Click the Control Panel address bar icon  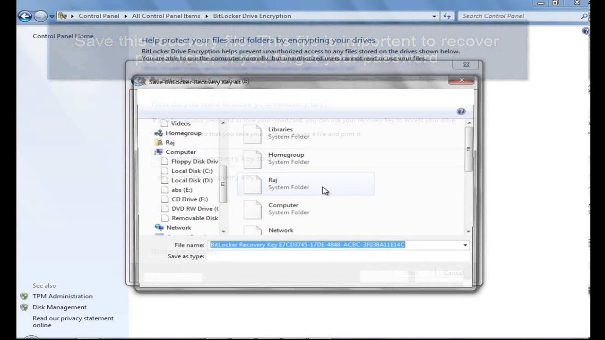[x=62, y=16]
